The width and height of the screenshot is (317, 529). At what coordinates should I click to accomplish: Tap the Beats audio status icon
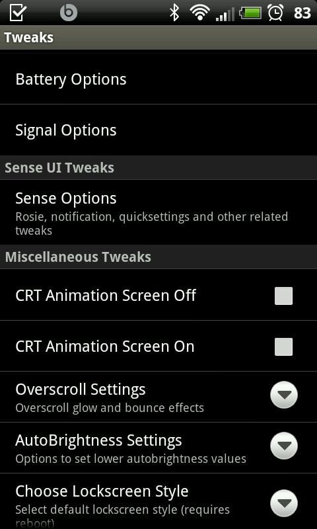click(69, 13)
